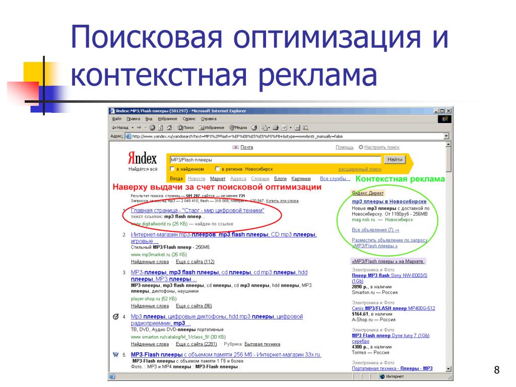Open the Файл menu
516x387 pixels.
point(116,119)
